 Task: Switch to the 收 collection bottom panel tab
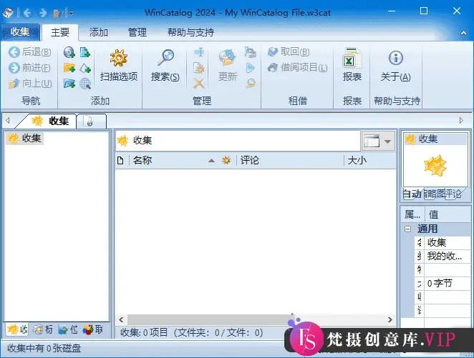click(17, 329)
